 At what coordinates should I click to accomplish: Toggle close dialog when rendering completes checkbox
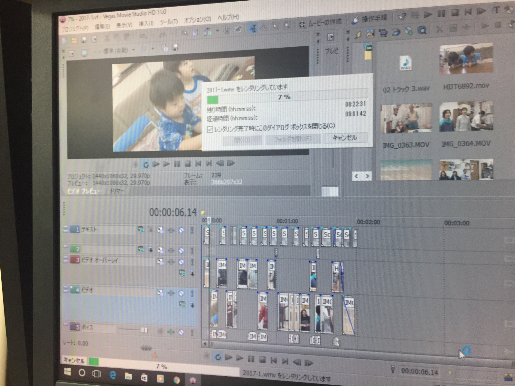[210, 129]
